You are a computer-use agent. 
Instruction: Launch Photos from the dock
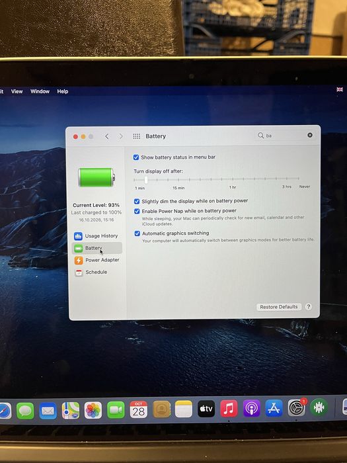(x=93, y=410)
